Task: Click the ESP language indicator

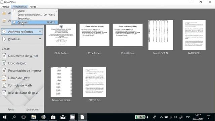Action: [188, 117]
